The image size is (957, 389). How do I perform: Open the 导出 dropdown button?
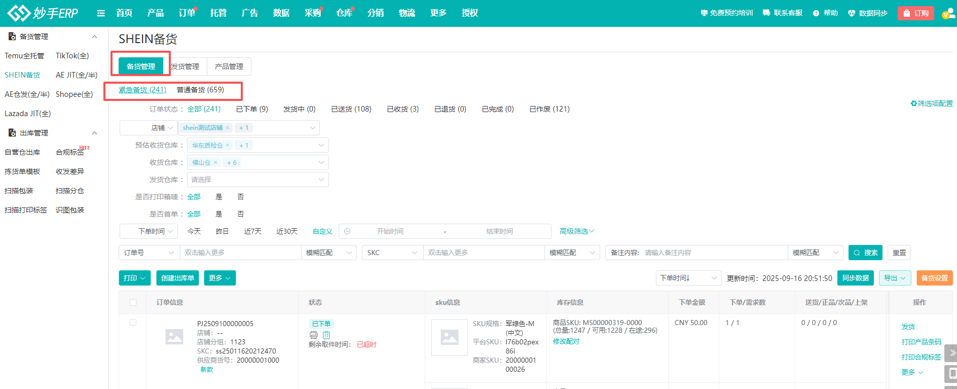(x=895, y=278)
